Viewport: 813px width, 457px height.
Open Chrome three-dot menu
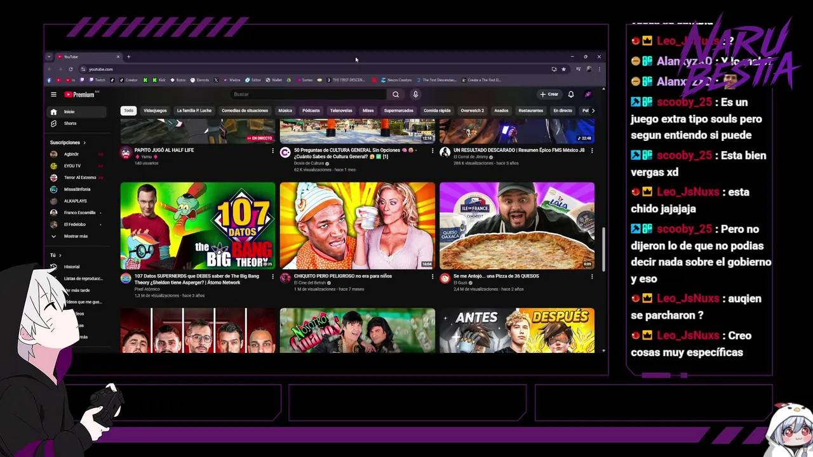(x=599, y=69)
